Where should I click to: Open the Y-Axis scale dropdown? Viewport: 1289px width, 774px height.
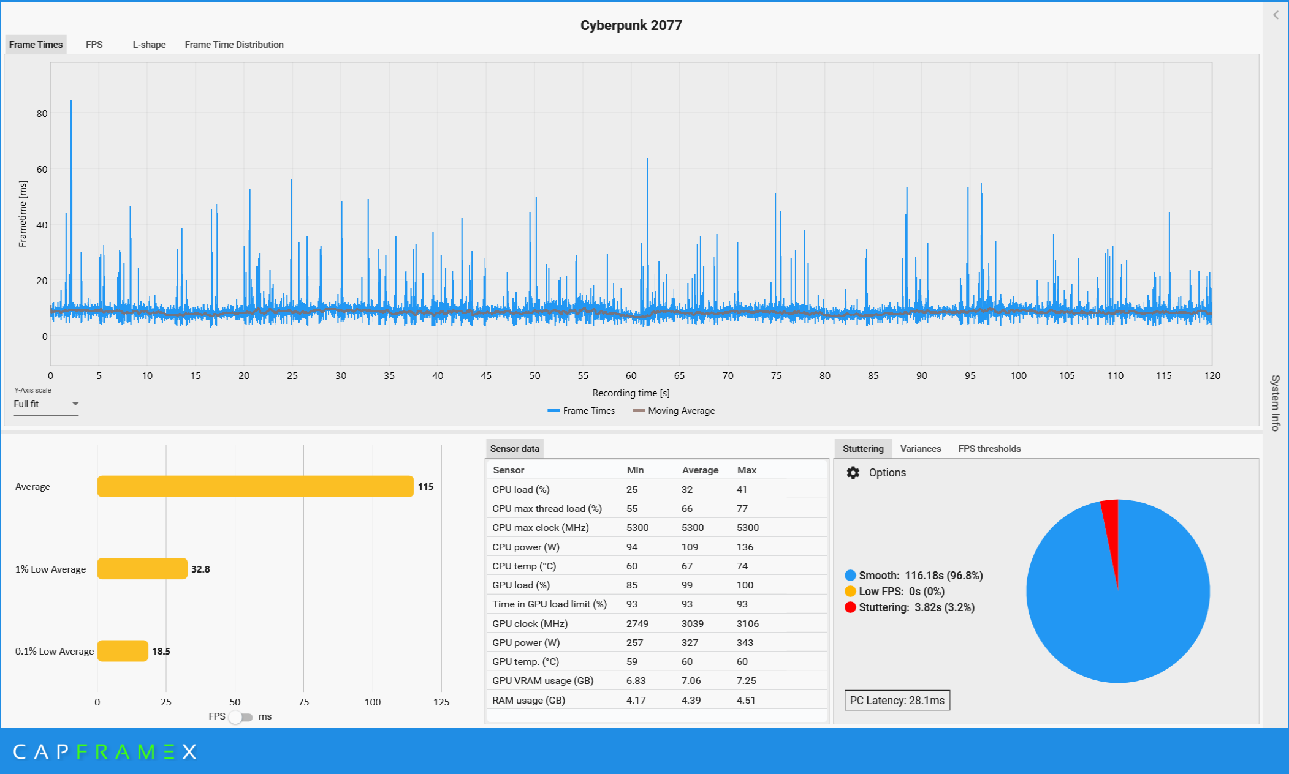47,404
